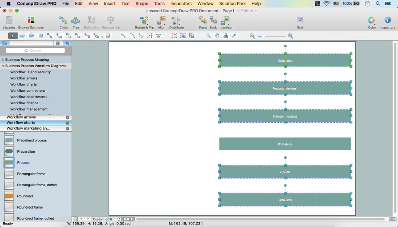
Task: Close the Workflow arrows library
Action: coord(68,117)
